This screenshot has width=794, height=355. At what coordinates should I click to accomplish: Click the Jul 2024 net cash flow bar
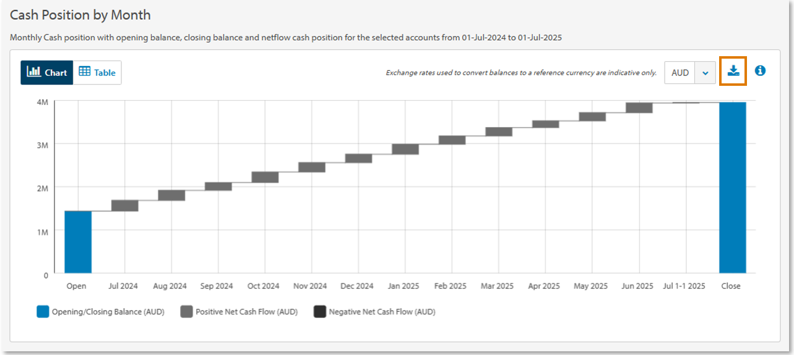124,206
